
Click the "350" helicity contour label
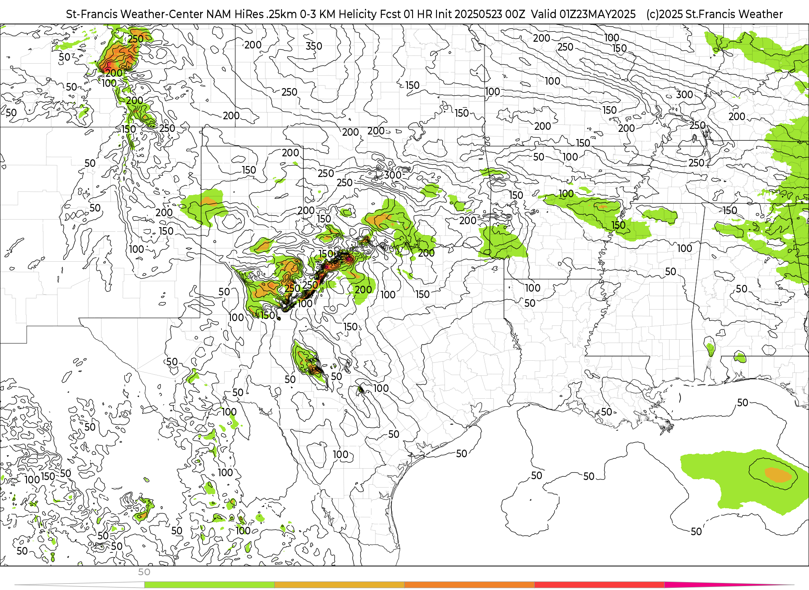click(314, 46)
